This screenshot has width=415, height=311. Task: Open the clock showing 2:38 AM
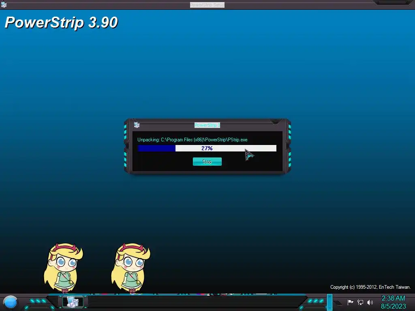[393, 298]
